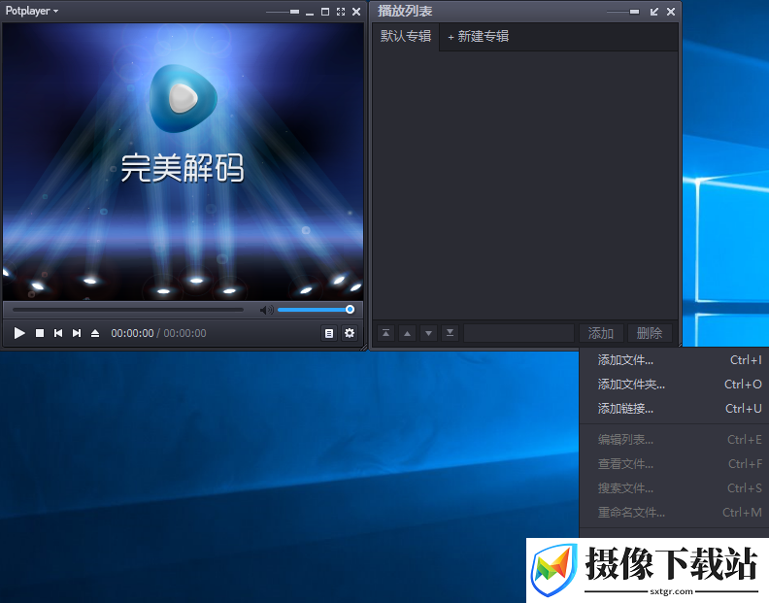Select the 默认专辑 tab

tap(406, 36)
